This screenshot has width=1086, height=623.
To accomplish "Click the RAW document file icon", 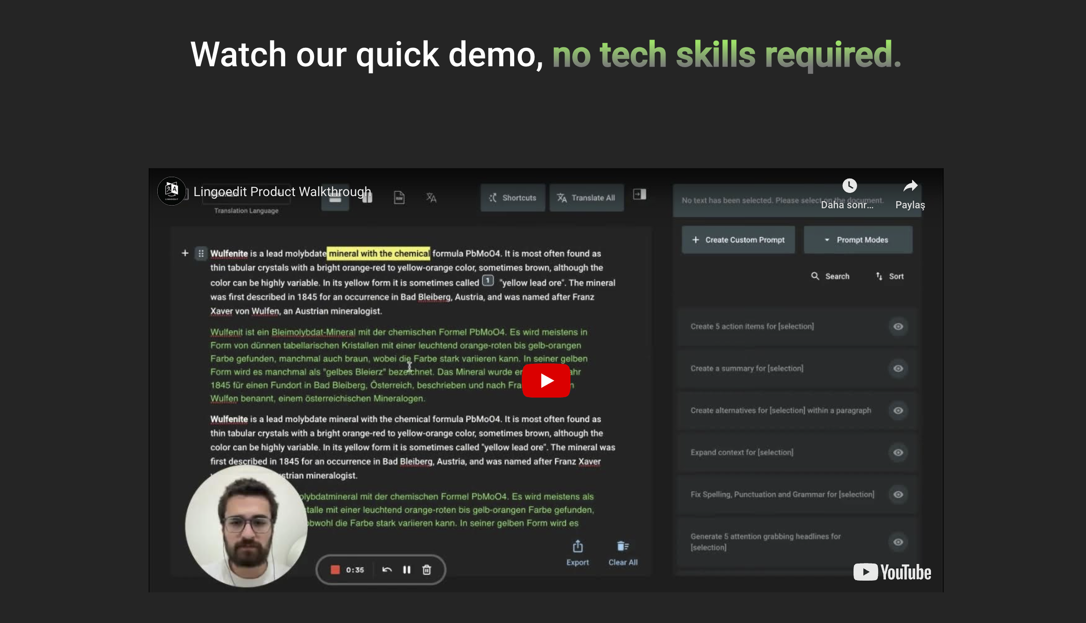I will [399, 197].
